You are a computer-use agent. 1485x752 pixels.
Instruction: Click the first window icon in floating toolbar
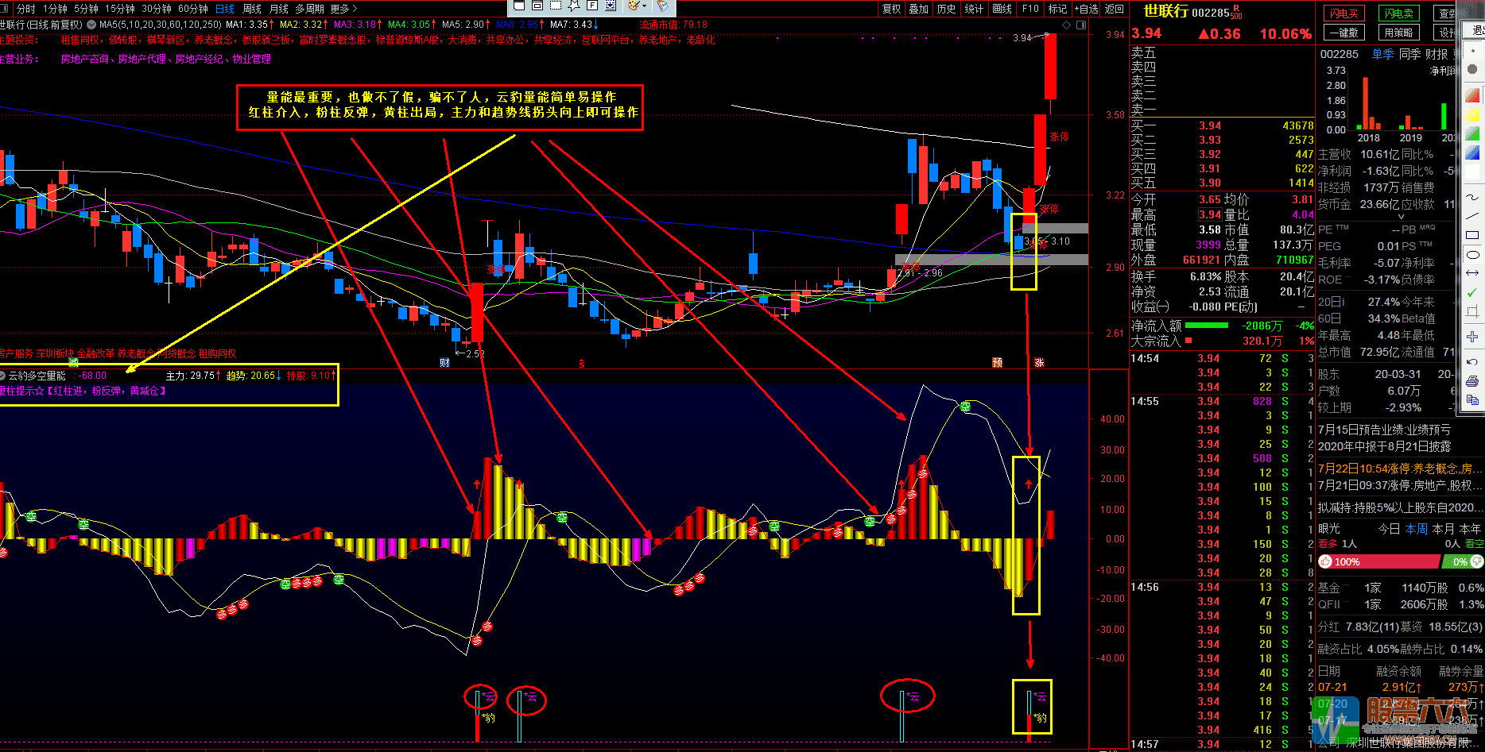pos(519,5)
